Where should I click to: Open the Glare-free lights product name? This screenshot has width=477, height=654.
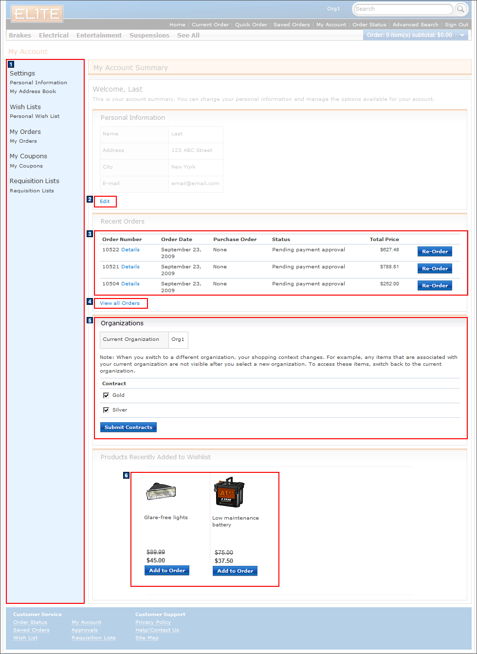point(166,518)
